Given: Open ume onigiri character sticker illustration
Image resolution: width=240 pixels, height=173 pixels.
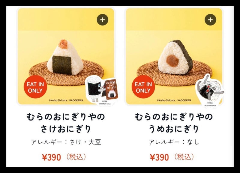Looking at the screenshot, I should point(210,91).
